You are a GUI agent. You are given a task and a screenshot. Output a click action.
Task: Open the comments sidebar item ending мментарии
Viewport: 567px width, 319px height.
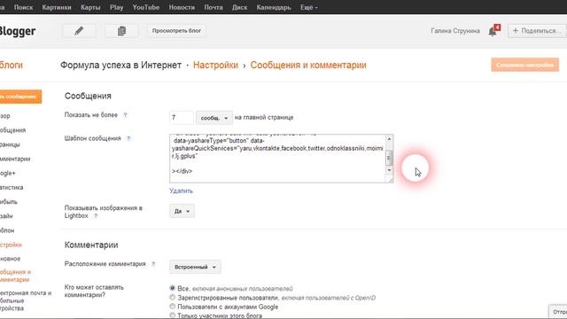pyautogui.click(x=15, y=159)
